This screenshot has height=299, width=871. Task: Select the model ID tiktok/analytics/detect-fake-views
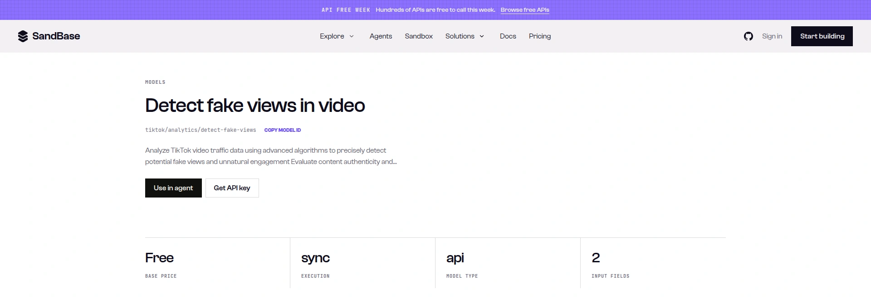(201, 130)
